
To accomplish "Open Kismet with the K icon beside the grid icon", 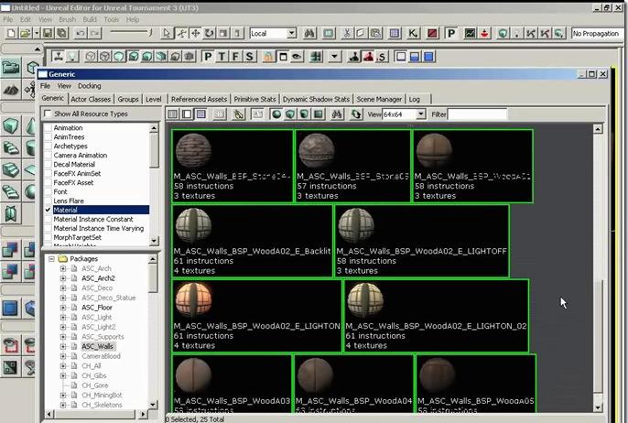I will click(x=413, y=33).
